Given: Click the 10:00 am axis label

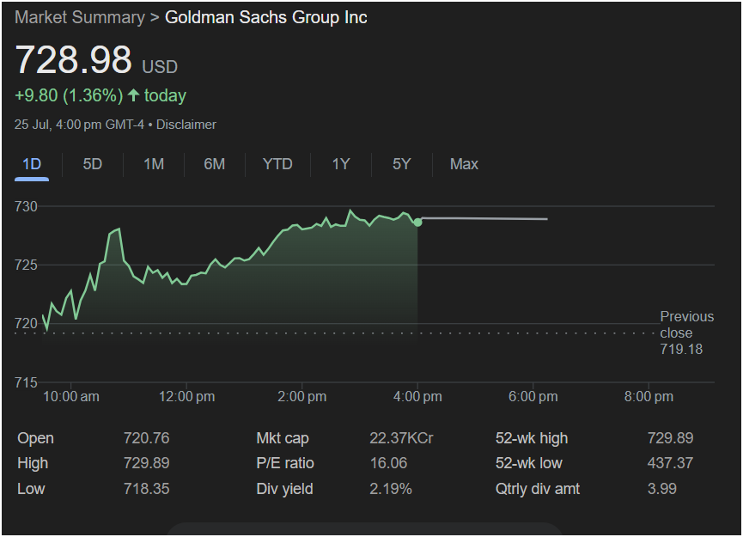Looking at the screenshot, I should click(x=71, y=397).
